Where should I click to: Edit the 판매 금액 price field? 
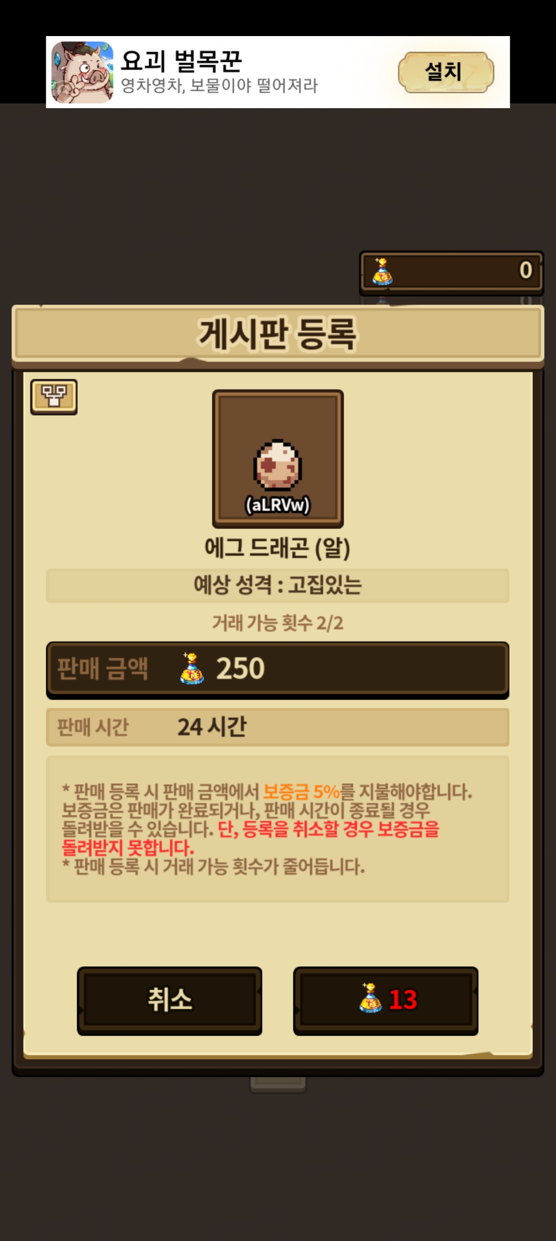pyautogui.click(x=277, y=669)
